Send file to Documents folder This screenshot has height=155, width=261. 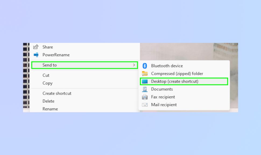(162, 89)
